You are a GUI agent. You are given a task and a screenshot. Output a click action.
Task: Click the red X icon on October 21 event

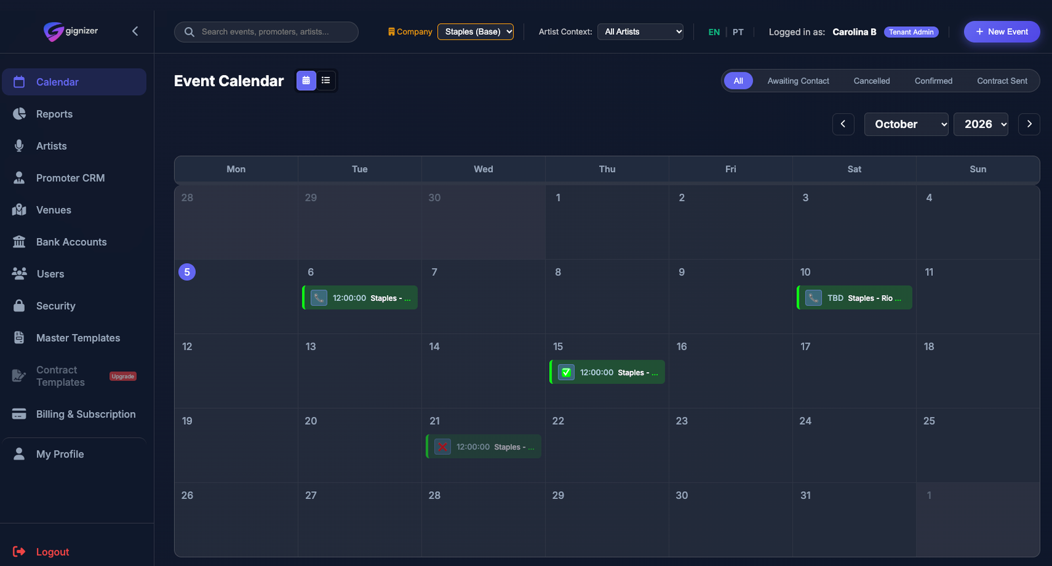[x=442, y=447]
